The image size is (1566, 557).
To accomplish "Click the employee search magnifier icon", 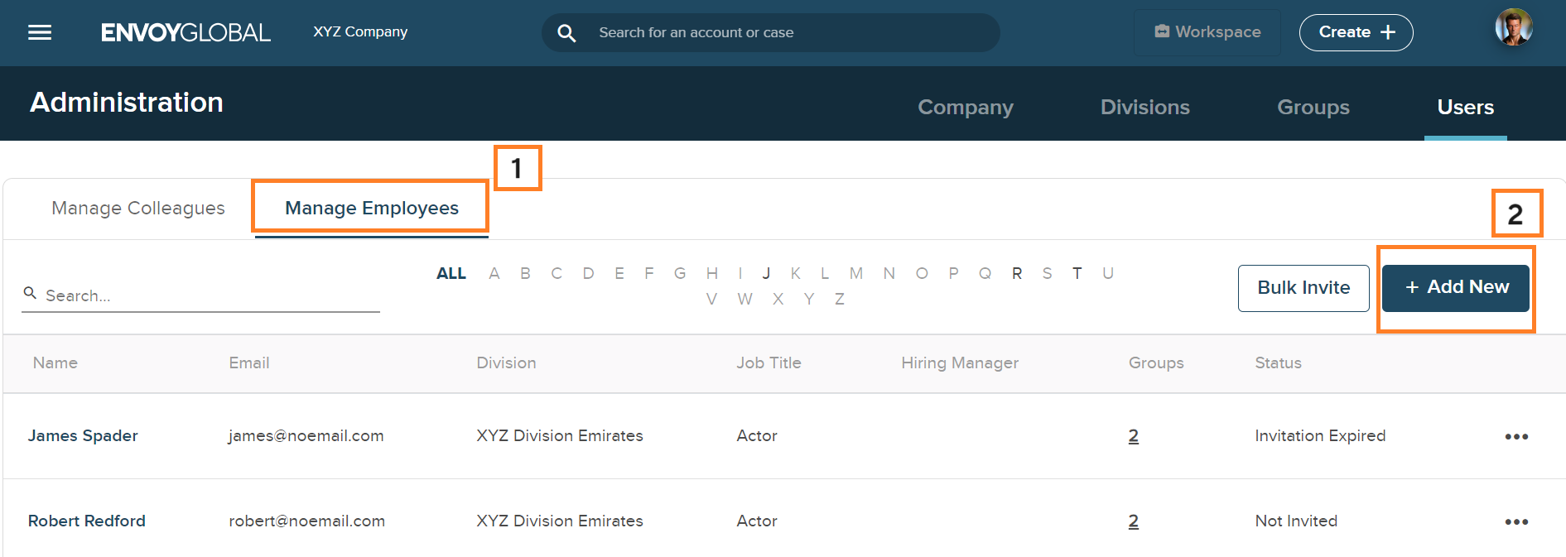I will tap(31, 293).
